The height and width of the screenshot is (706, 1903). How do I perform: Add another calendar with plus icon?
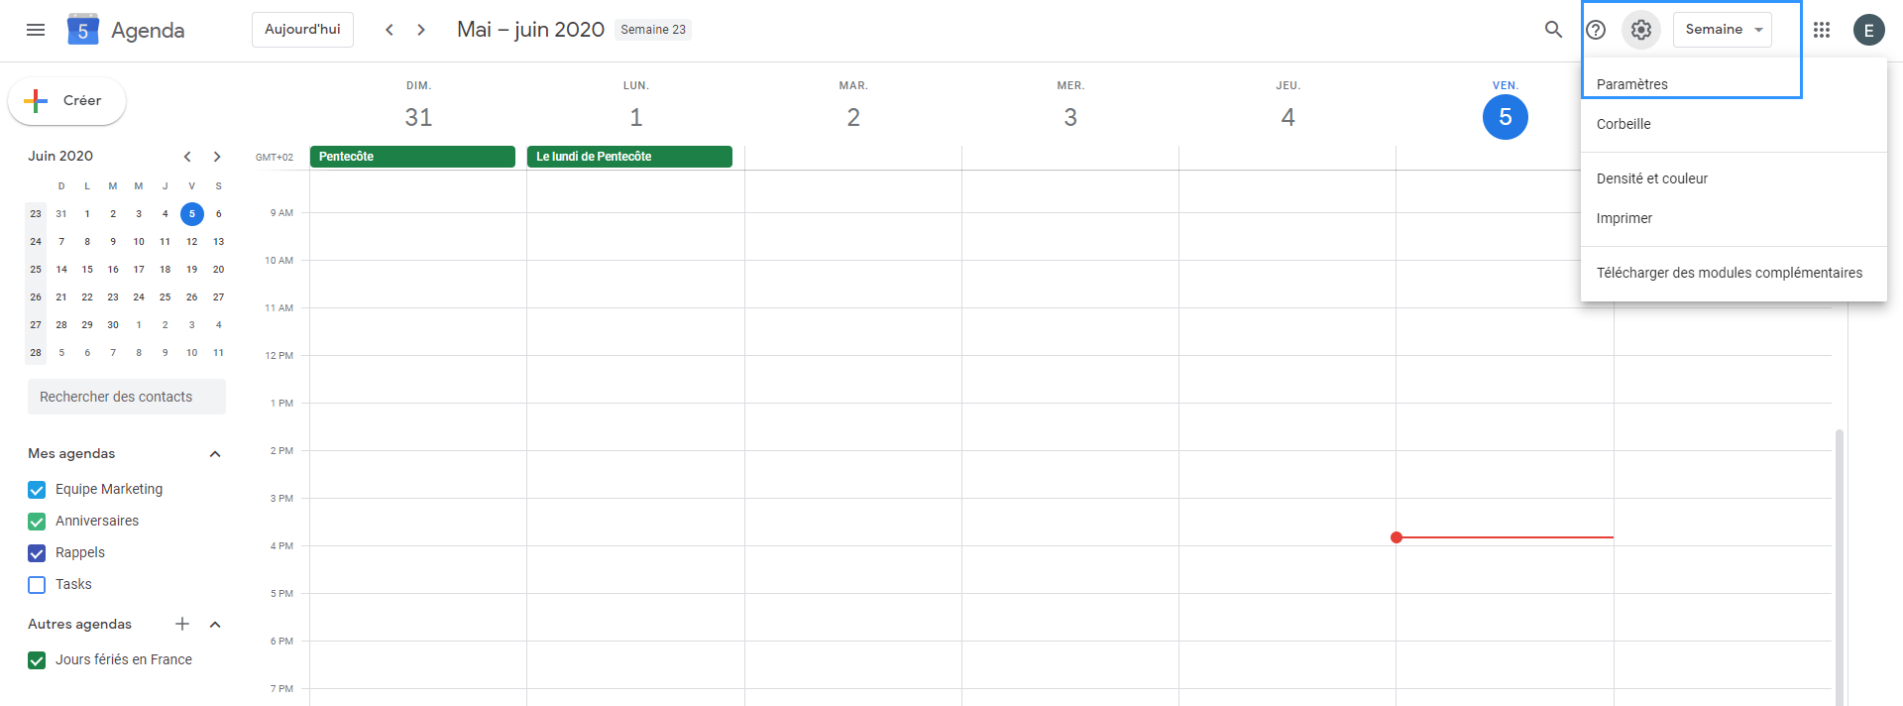(182, 624)
